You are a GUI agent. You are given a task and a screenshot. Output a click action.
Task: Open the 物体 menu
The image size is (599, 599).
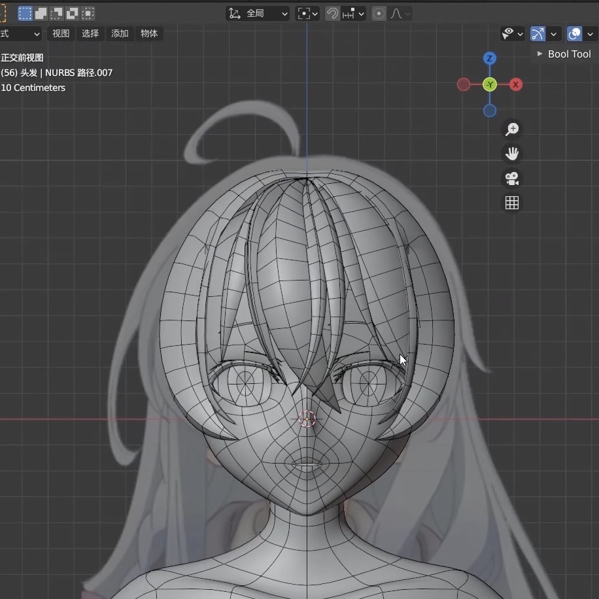pyautogui.click(x=149, y=33)
